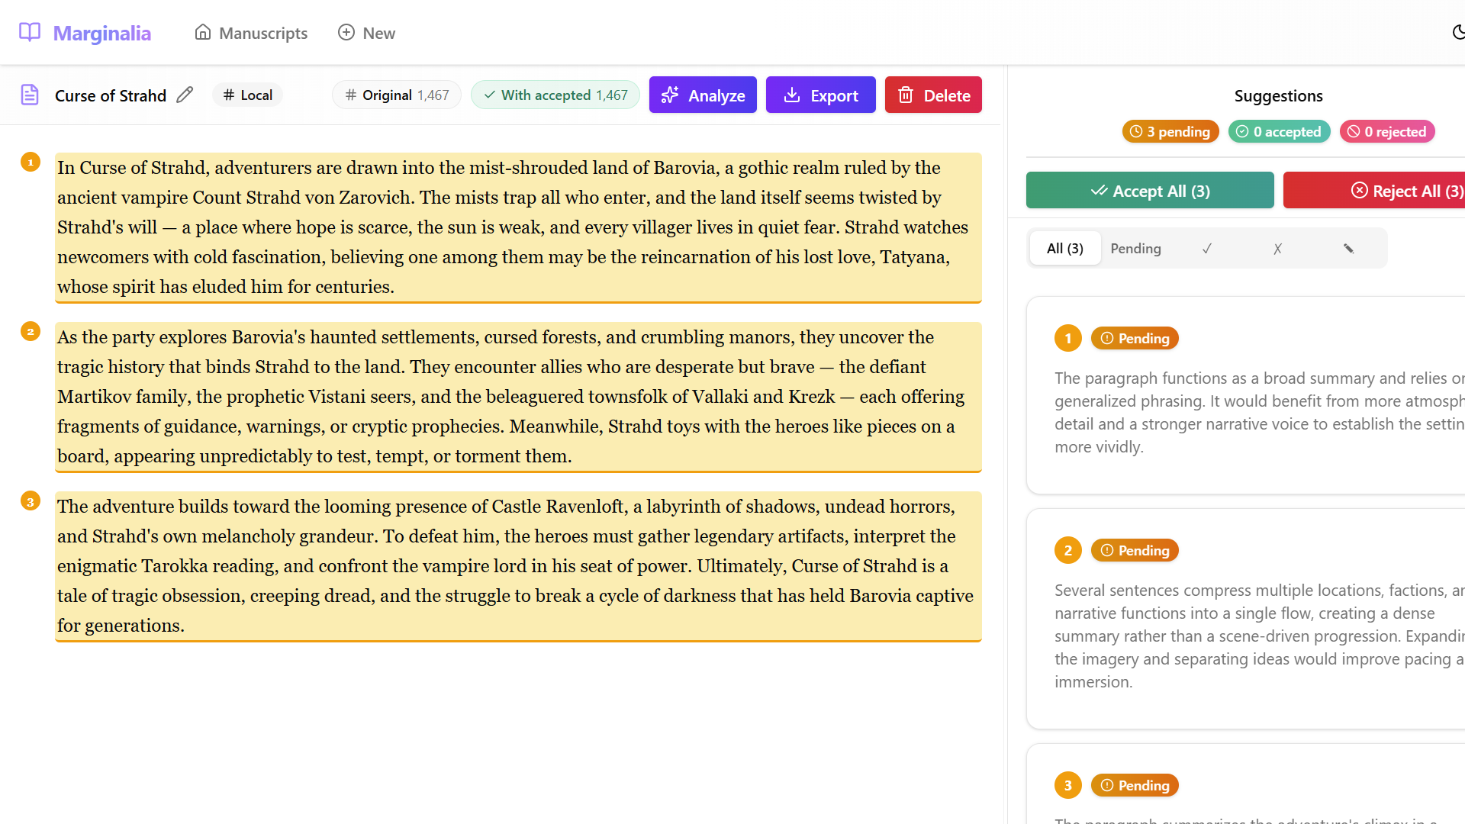Go to Manuscripts page

click(251, 33)
